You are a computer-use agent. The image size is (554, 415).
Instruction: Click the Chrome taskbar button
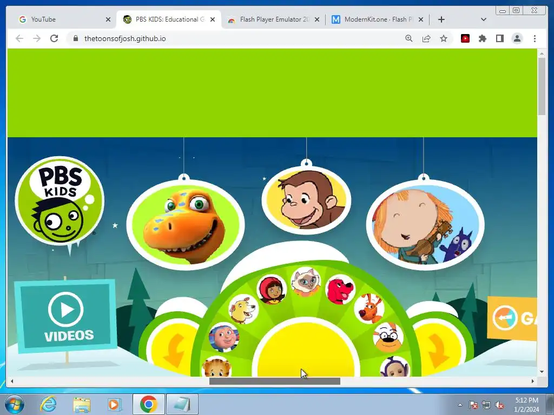click(148, 404)
